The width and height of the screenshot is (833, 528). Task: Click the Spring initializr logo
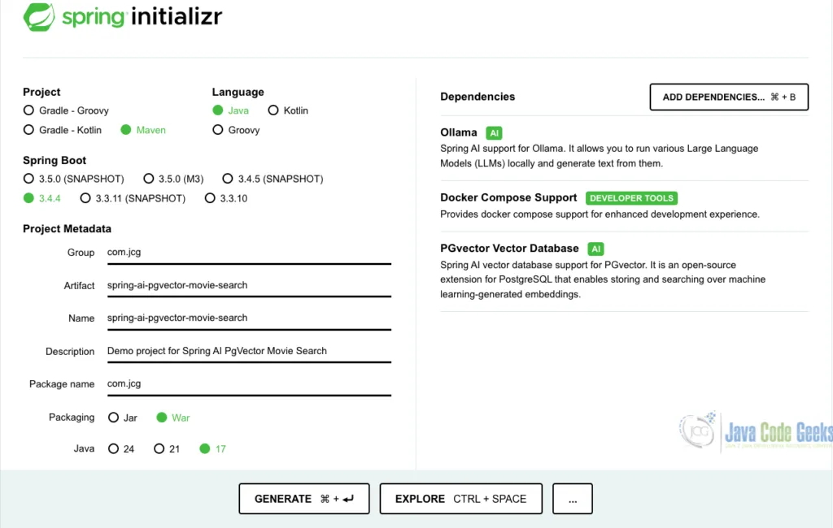click(123, 17)
